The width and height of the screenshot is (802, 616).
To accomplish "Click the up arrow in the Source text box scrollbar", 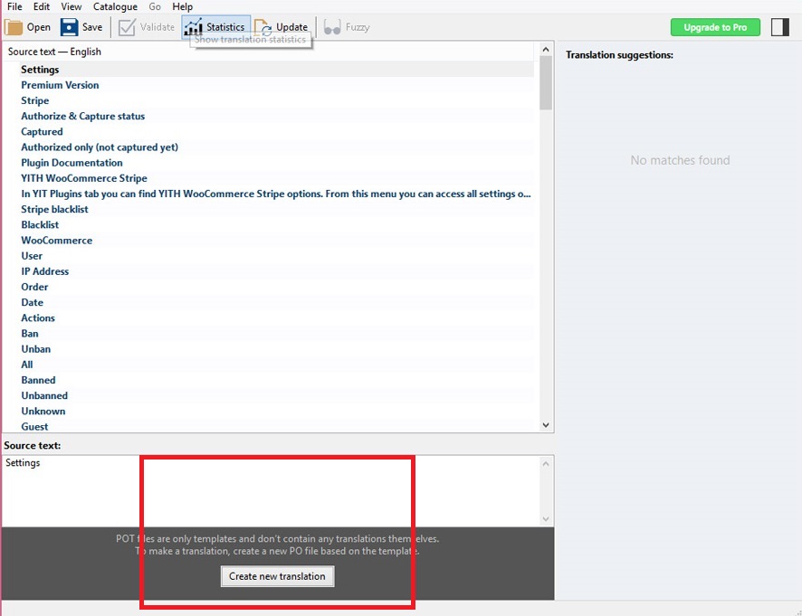I will click(x=546, y=464).
